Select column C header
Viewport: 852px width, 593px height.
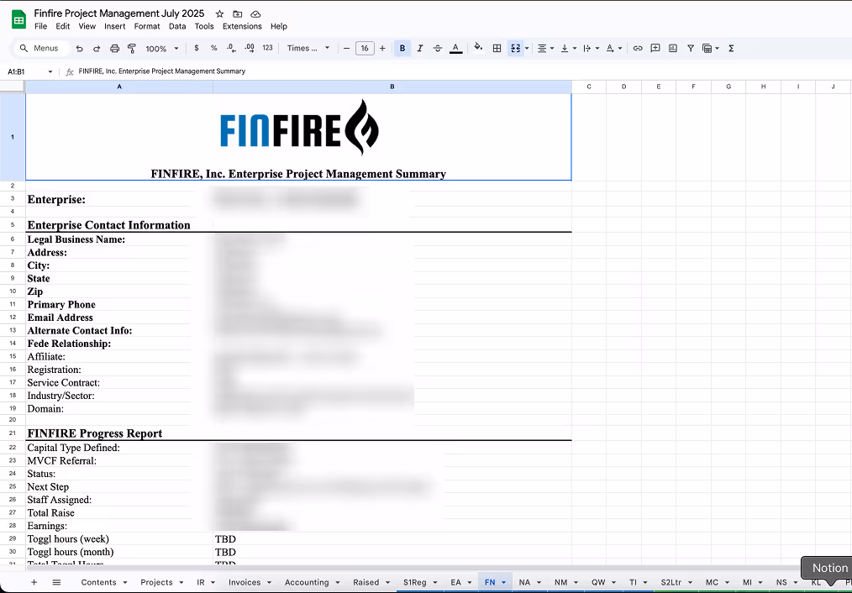(x=589, y=87)
